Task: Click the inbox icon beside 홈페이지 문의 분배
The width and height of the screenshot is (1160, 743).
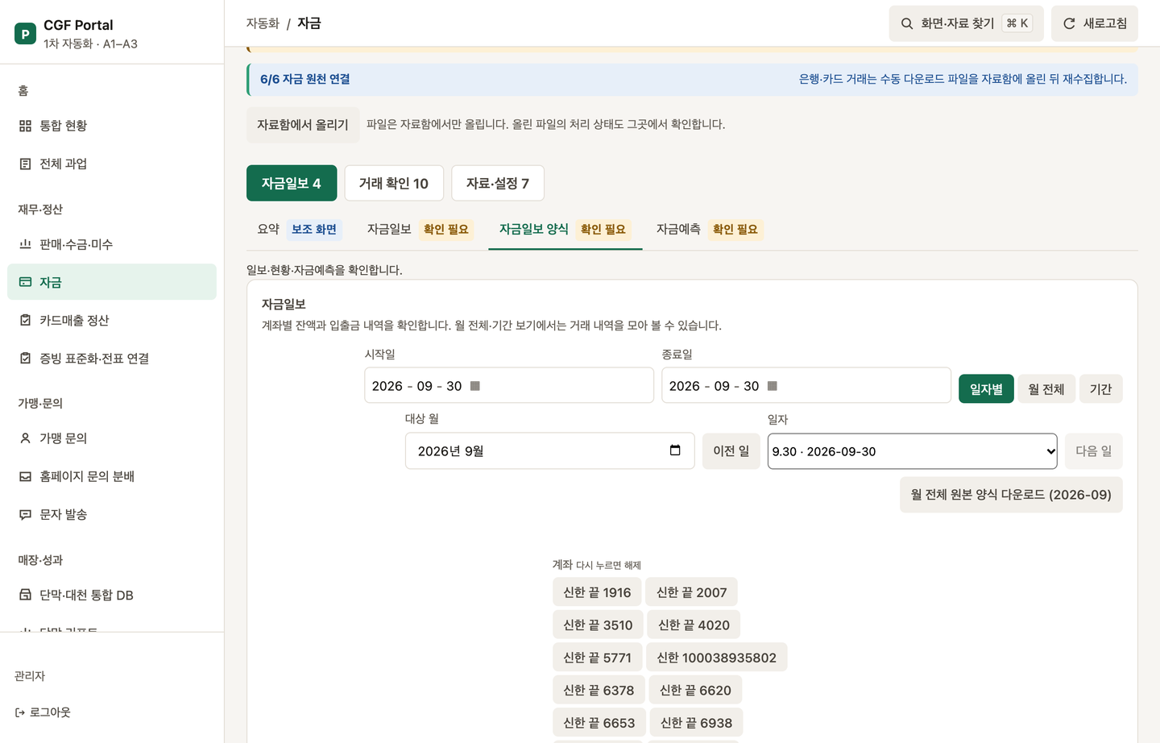Action: pos(25,476)
